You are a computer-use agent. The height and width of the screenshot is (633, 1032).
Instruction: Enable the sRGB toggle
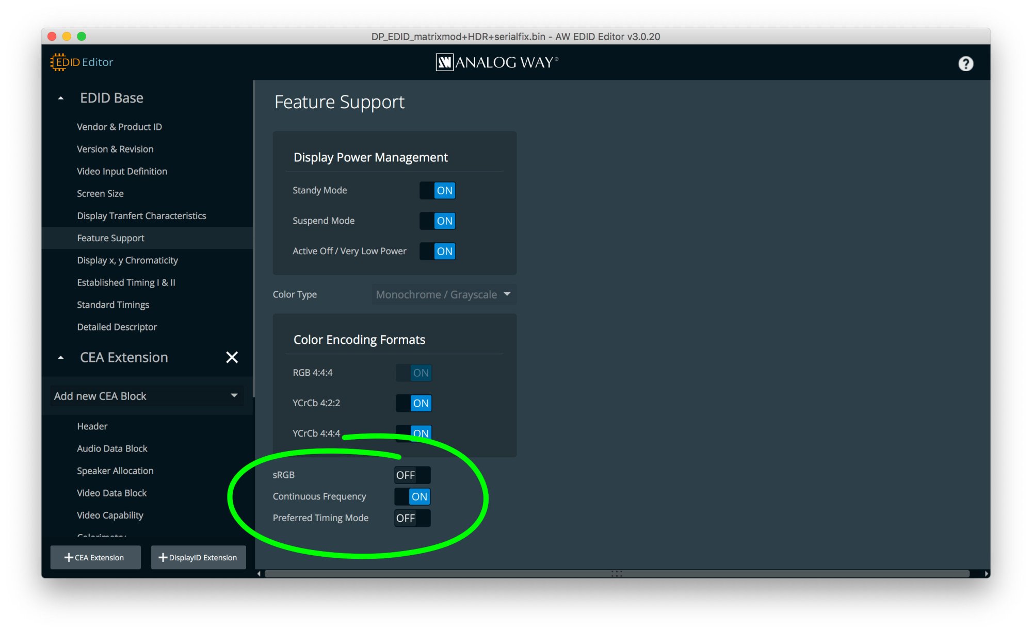coord(412,475)
